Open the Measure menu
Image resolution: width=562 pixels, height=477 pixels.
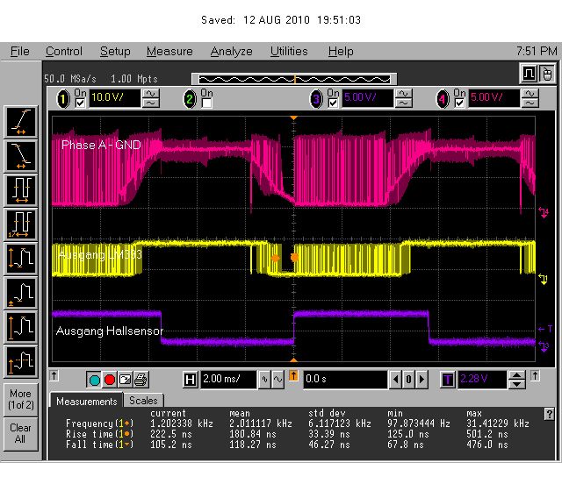(x=169, y=51)
